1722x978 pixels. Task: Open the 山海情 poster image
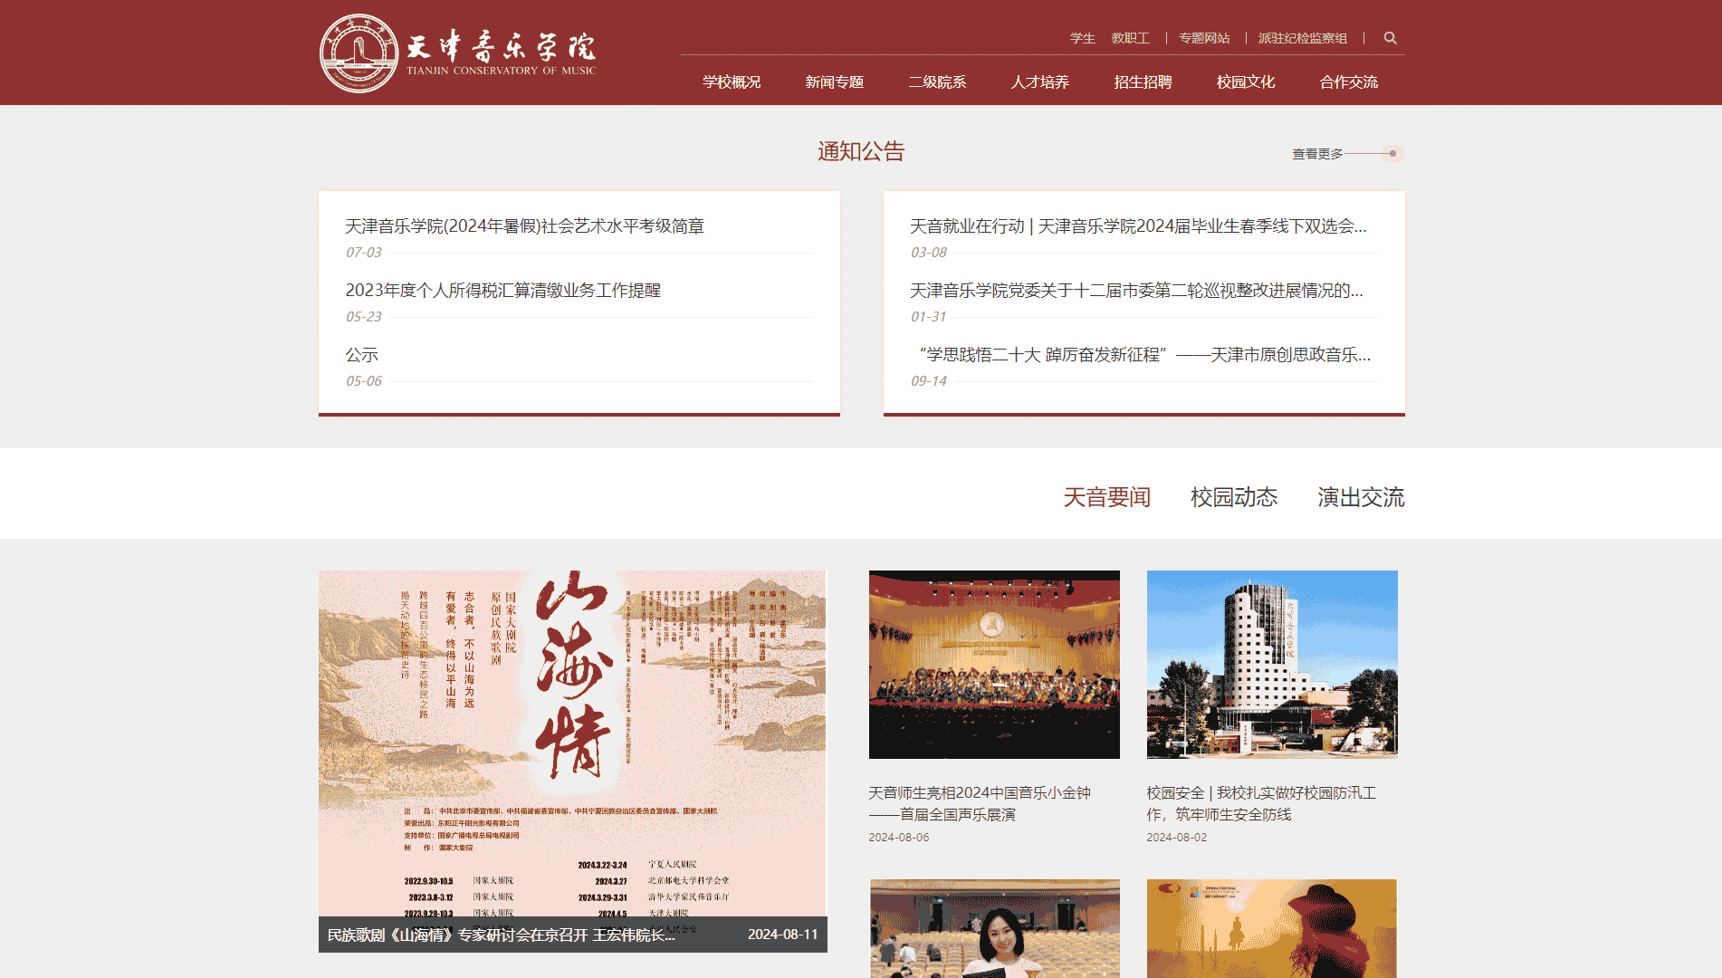(x=572, y=743)
